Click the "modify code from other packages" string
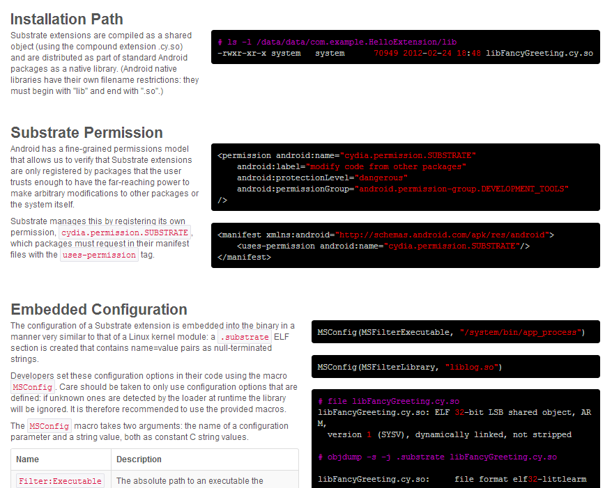The image size is (612, 488). [x=385, y=166]
